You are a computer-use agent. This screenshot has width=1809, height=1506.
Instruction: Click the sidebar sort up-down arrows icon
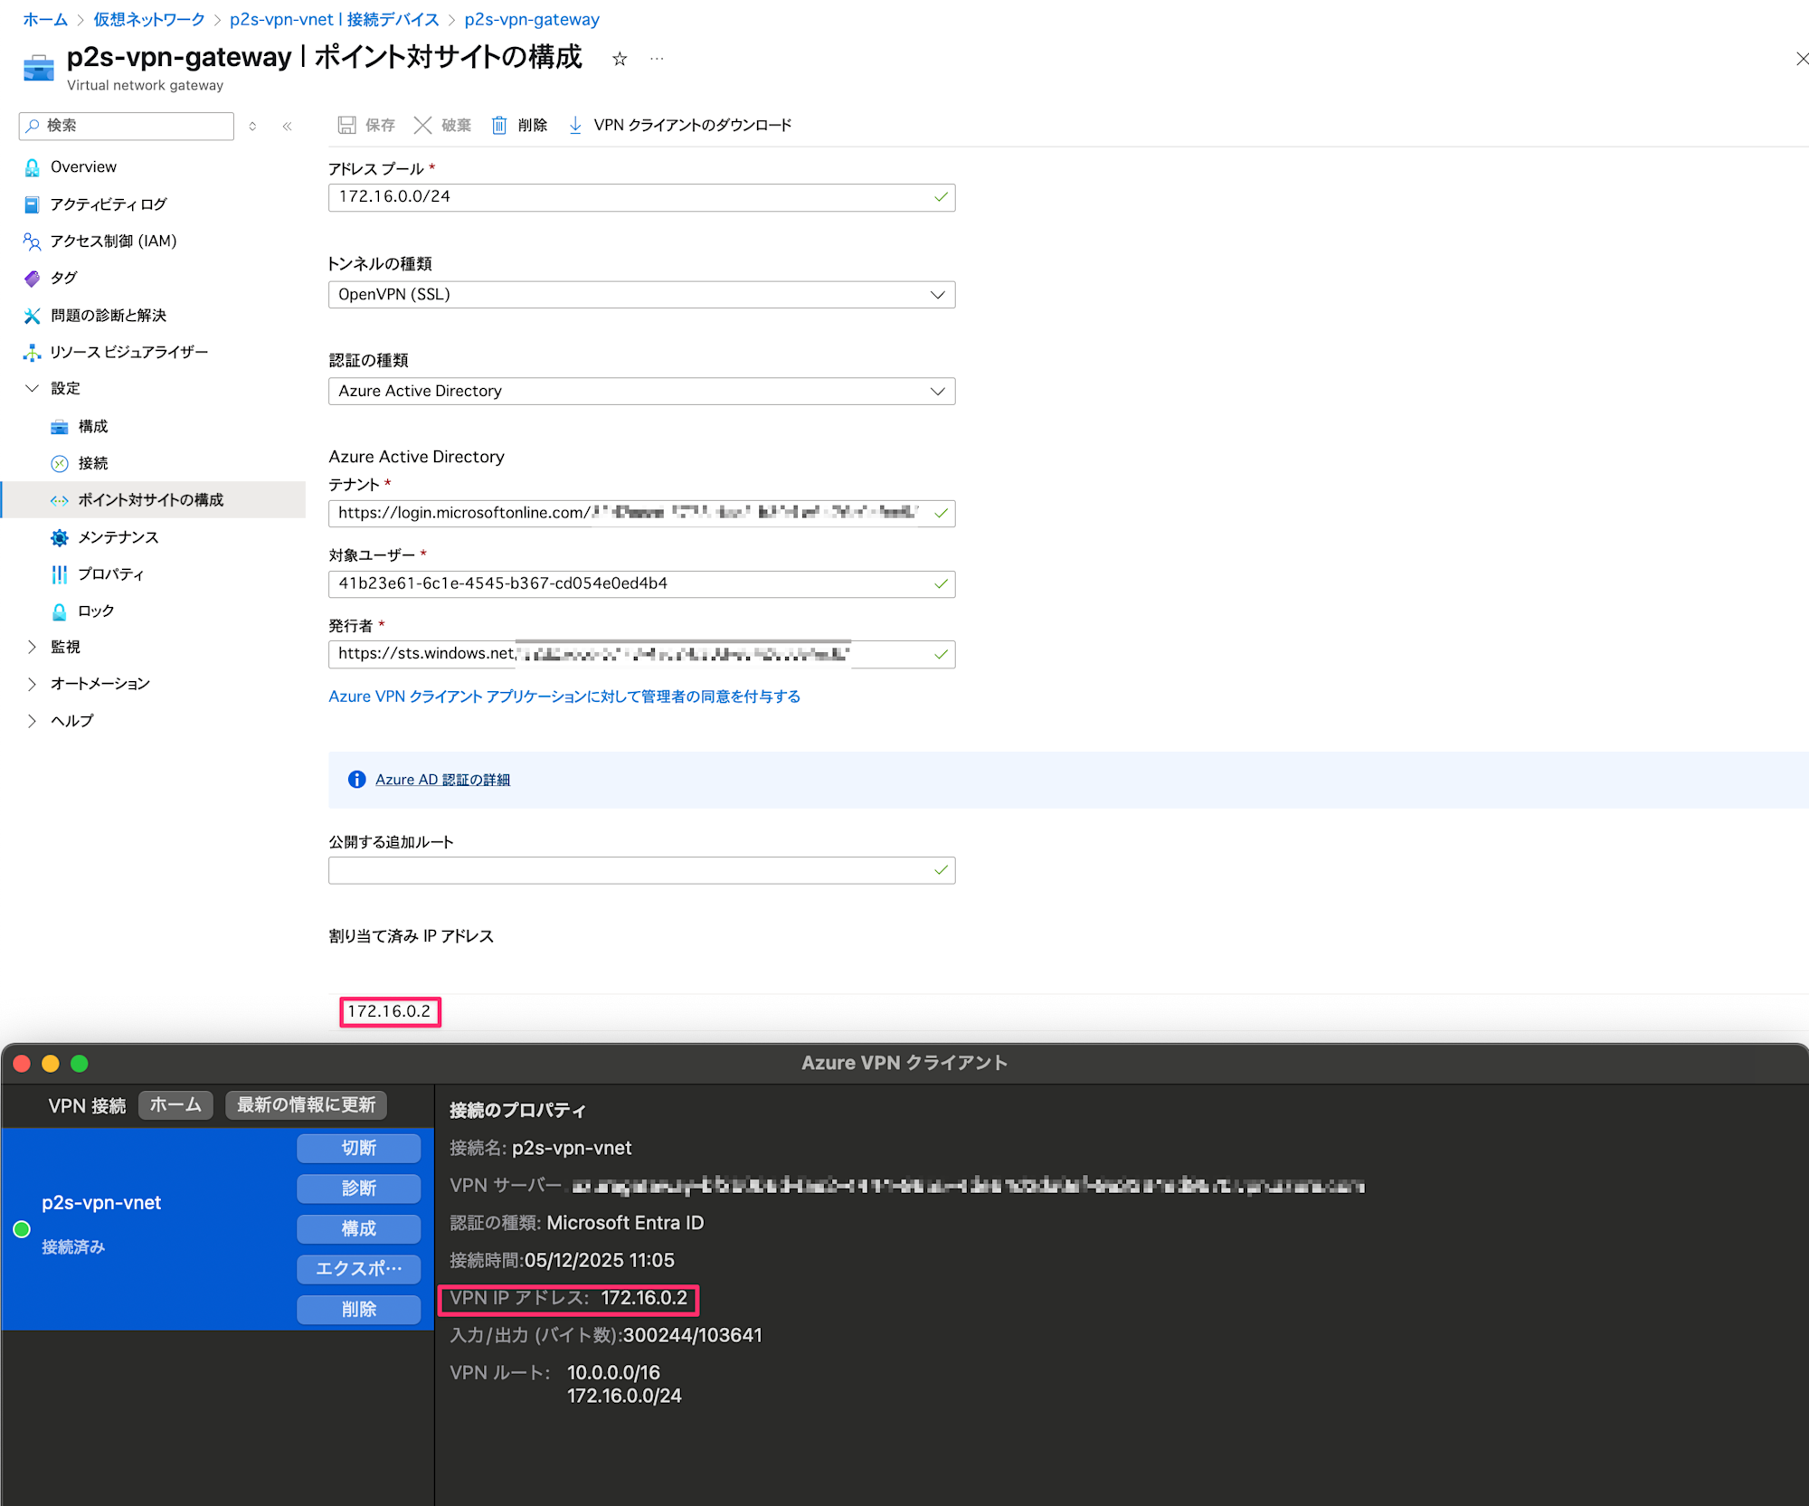pos(252,126)
